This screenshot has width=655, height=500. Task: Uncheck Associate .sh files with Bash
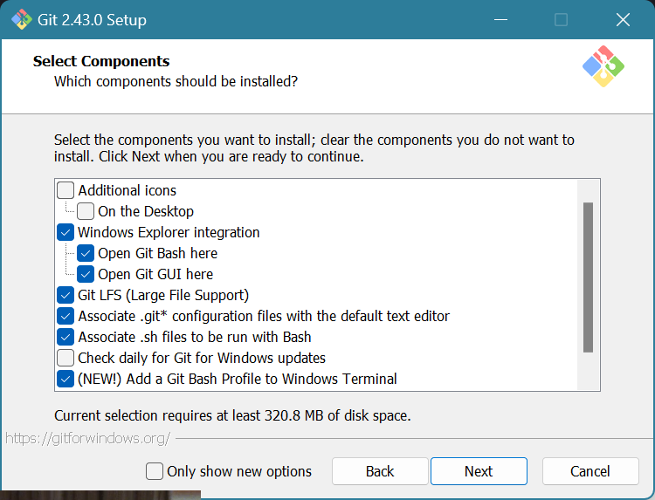65,337
